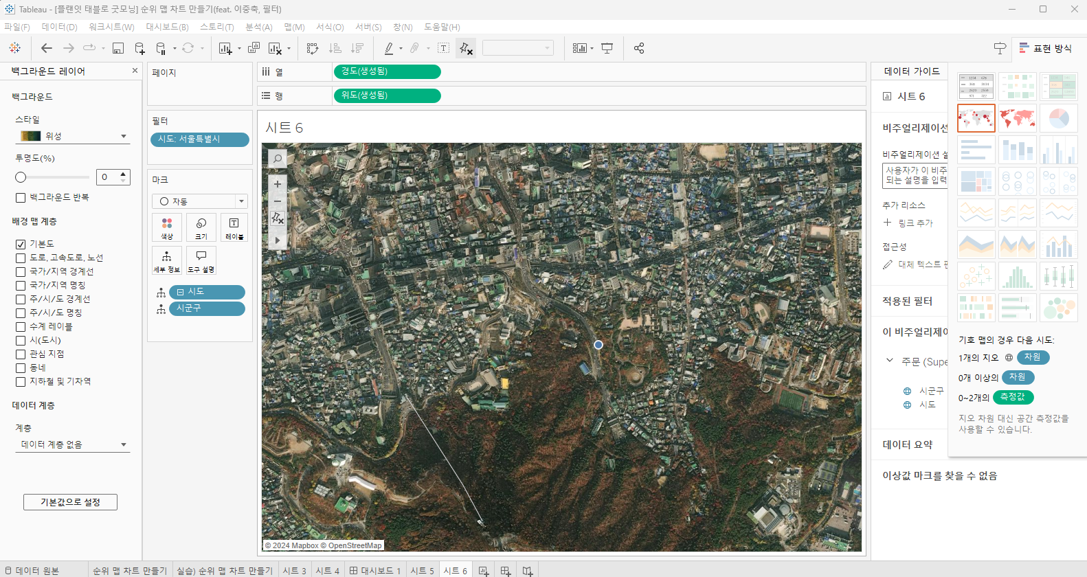The width and height of the screenshot is (1087, 577).
Task: Click the Presentation mode toolbar icon
Action: click(607, 48)
